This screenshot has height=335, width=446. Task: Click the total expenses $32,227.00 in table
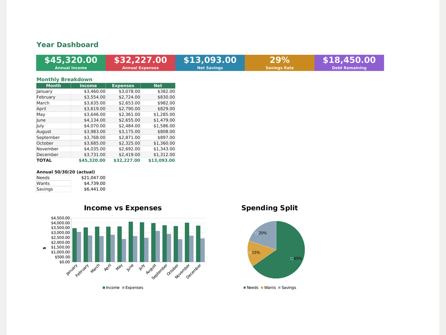[127, 160]
